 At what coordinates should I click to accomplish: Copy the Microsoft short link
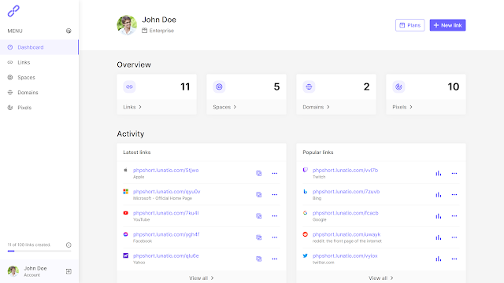click(x=259, y=194)
